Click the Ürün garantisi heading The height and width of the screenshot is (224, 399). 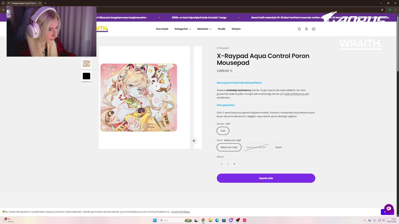pyautogui.click(x=226, y=105)
